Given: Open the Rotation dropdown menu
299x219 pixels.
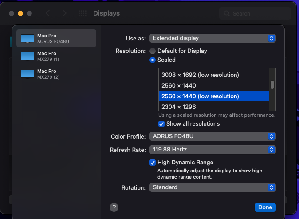Looking at the screenshot, I should pos(212,187).
